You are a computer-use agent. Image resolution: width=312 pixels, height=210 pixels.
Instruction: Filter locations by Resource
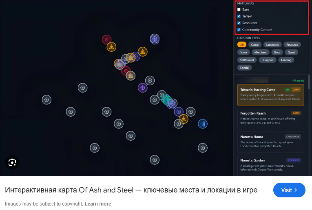point(292,44)
